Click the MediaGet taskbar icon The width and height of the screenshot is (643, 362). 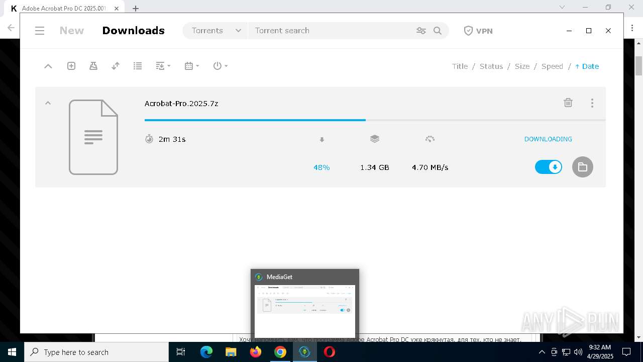pyautogui.click(x=305, y=352)
